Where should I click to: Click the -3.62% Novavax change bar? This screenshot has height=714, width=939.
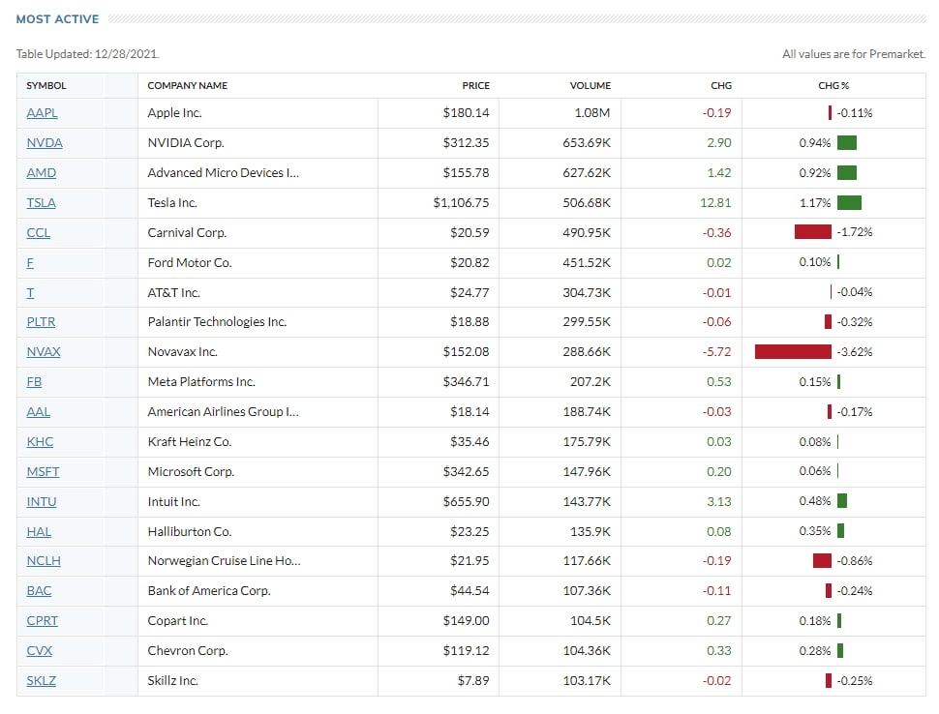click(793, 351)
